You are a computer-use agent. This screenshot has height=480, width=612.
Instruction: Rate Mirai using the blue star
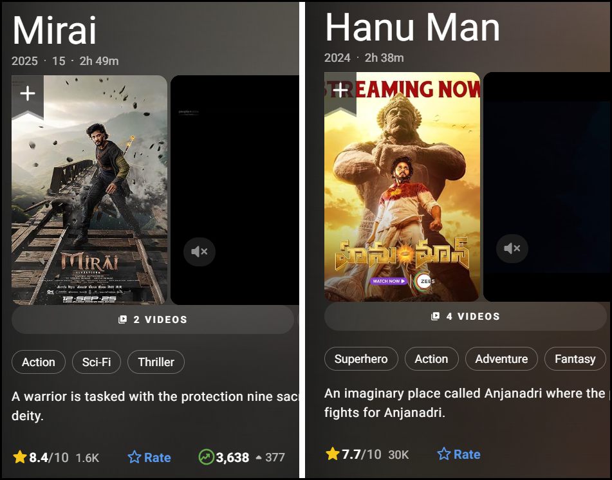click(149, 457)
